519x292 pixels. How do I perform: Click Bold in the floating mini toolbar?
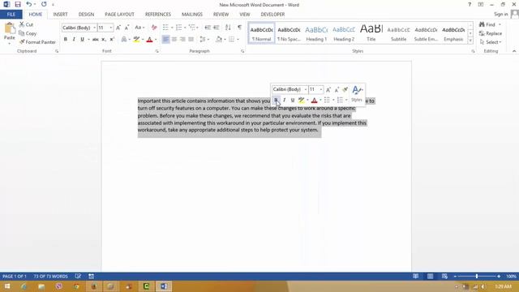pyautogui.click(x=276, y=100)
